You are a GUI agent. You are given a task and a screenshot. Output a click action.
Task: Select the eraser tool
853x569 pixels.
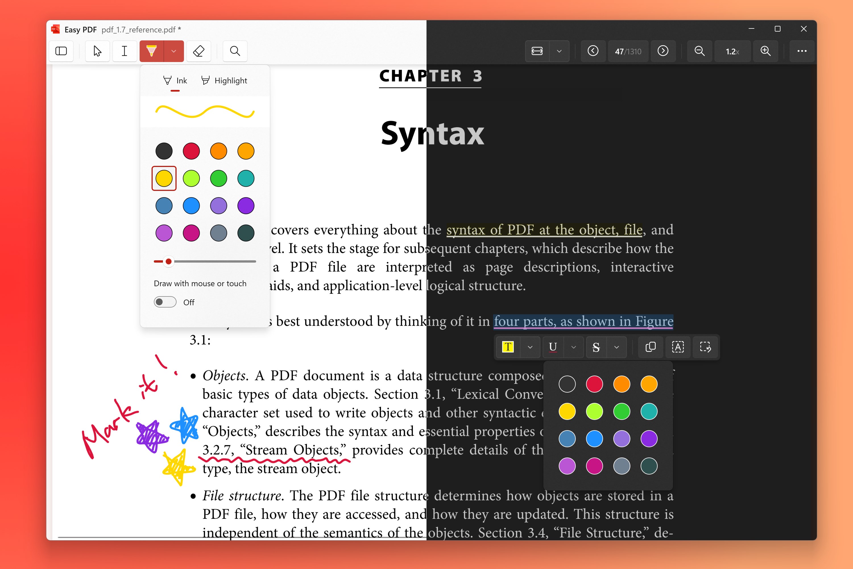click(x=199, y=51)
